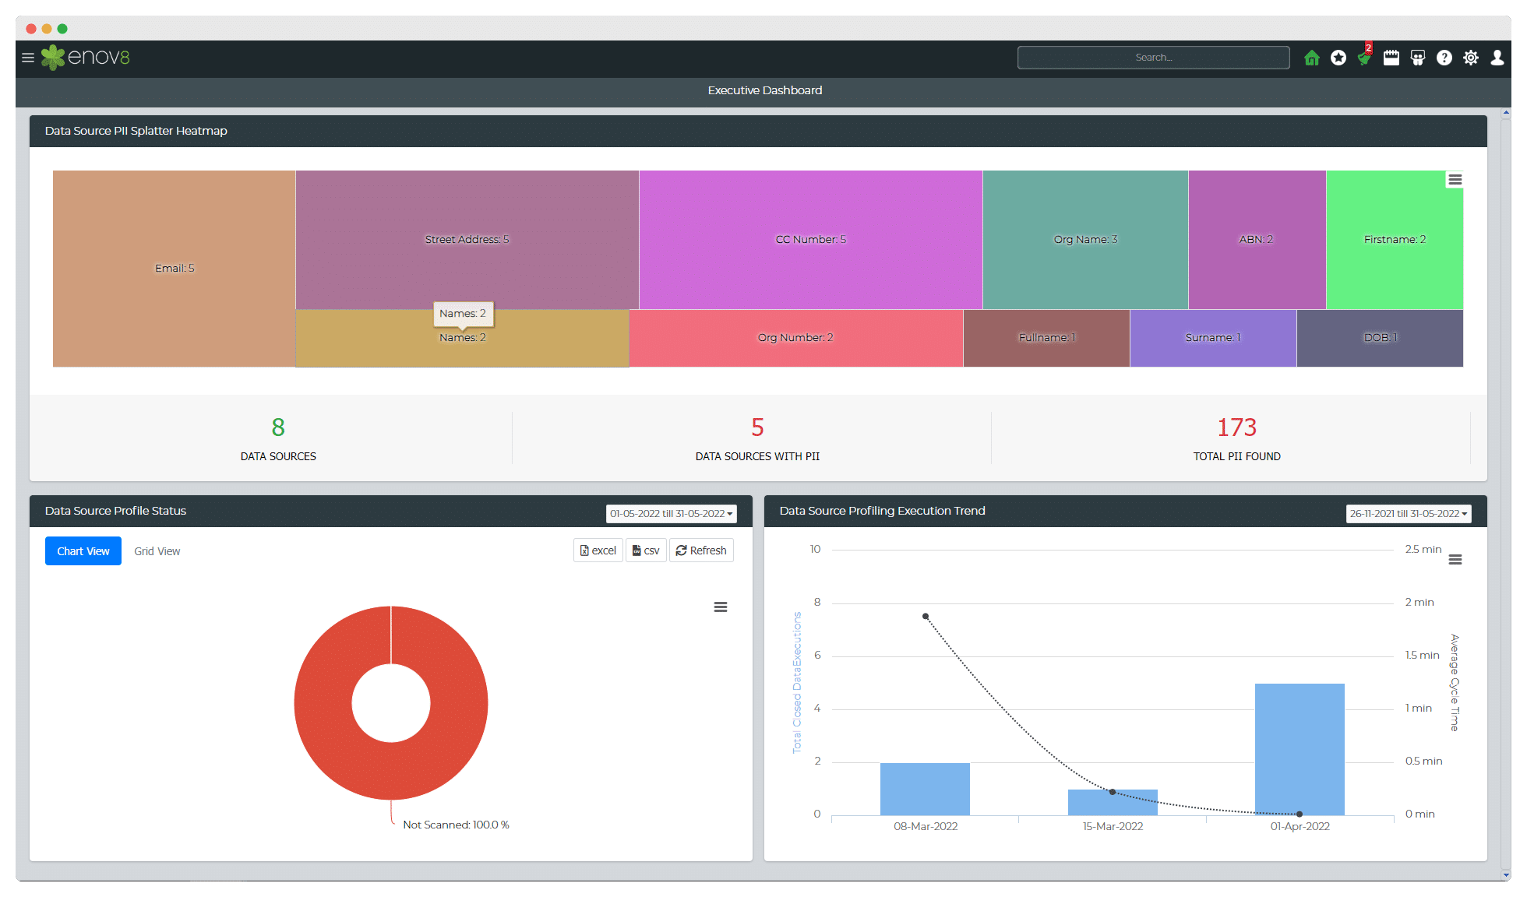Select the Street Address: 5 heatmap tile
The image size is (1527, 897).
(x=467, y=240)
